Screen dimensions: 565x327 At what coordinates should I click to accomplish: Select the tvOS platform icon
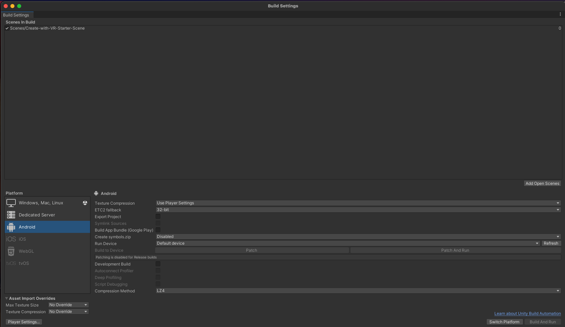pos(11,263)
